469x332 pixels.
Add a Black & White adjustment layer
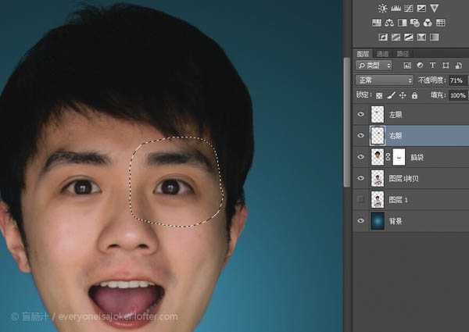point(402,23)
